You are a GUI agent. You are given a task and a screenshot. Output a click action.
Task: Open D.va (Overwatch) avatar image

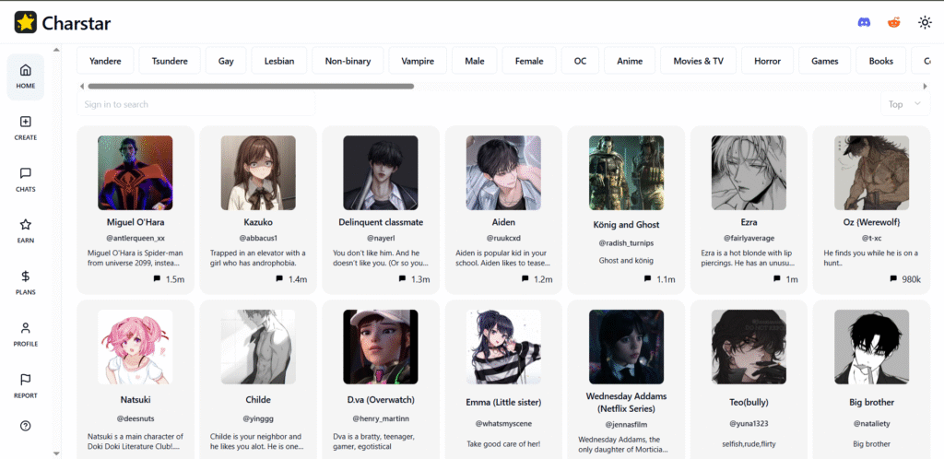pos(381,347)
